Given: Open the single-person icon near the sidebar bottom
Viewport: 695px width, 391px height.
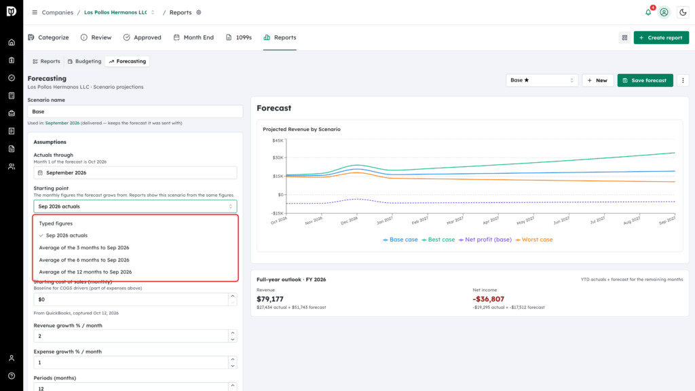Looking at the screenshot, I should point(12,358).
